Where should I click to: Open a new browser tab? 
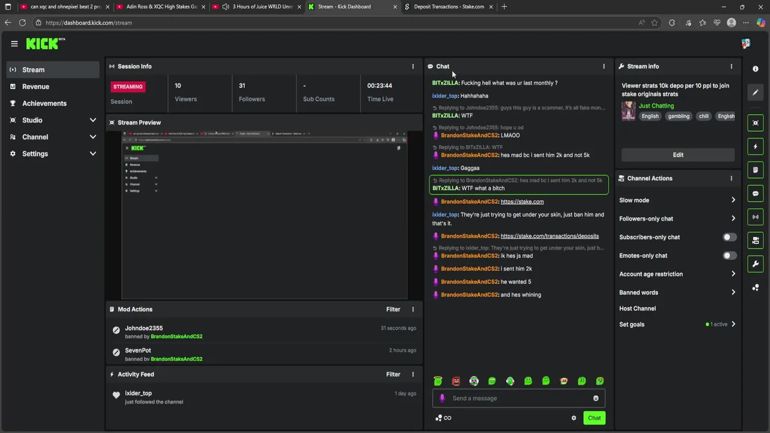pyautogui.click(x=504, y=7)
